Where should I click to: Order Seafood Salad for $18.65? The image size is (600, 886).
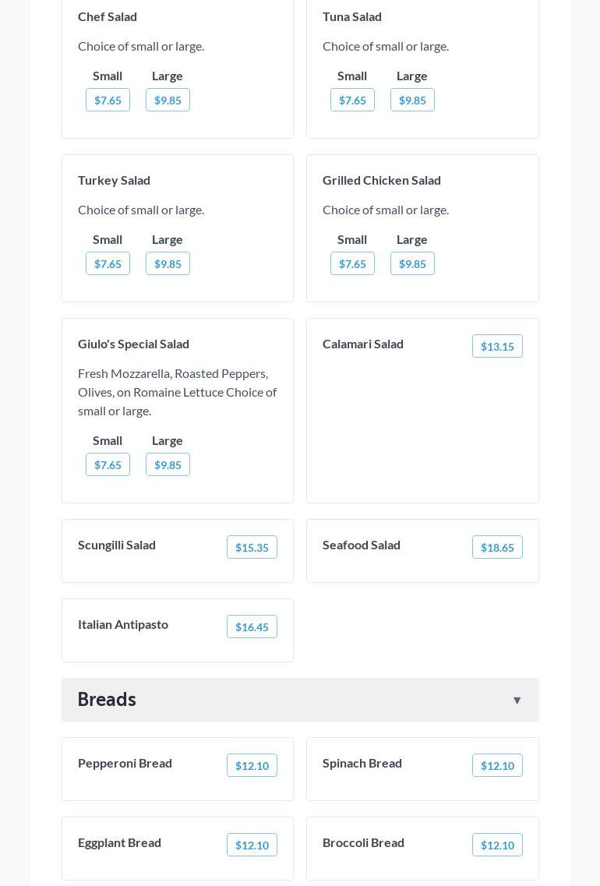(x=497, y=548)
